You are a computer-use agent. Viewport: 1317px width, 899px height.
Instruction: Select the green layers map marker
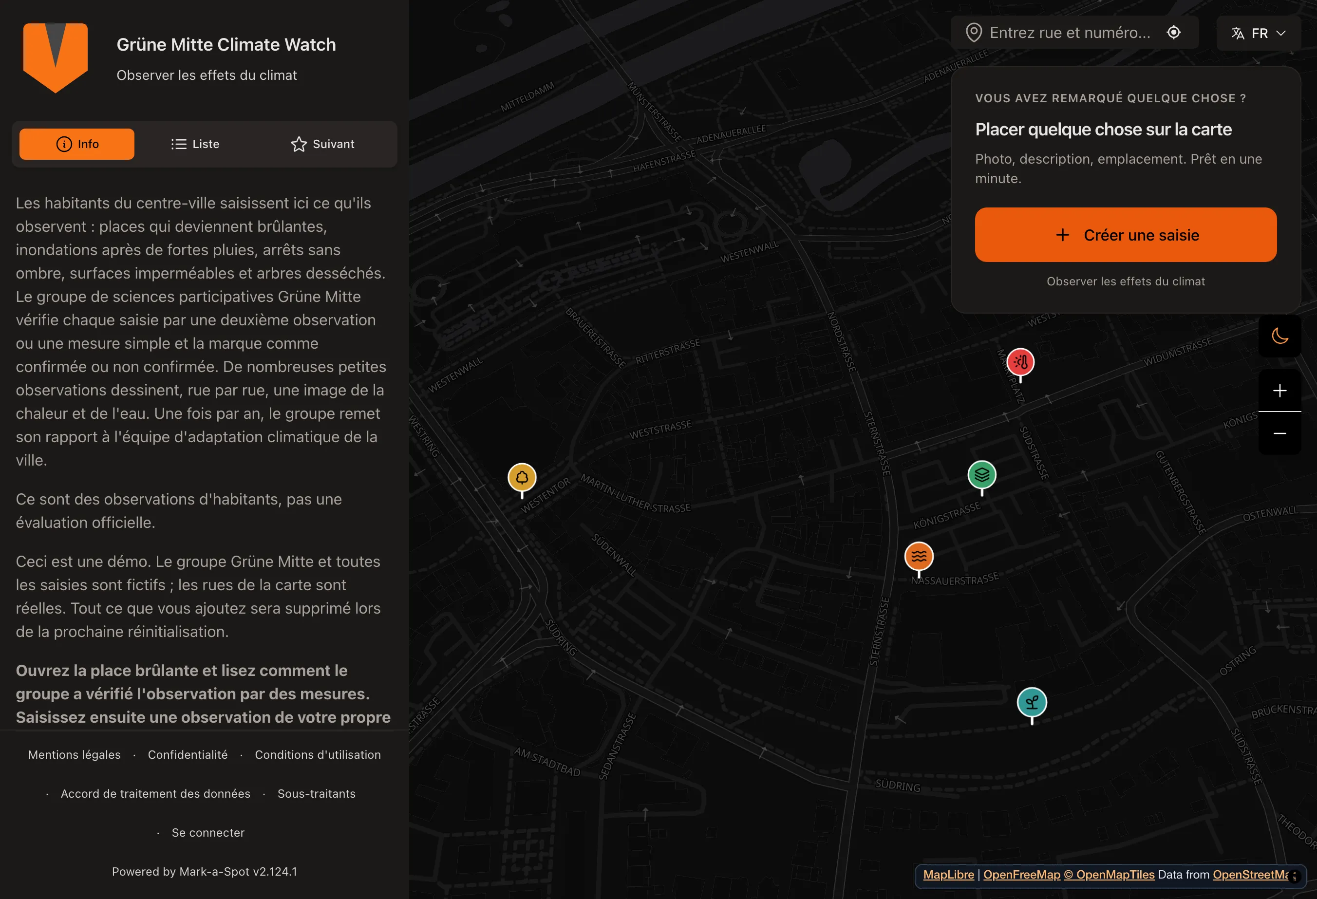point(981,475)
